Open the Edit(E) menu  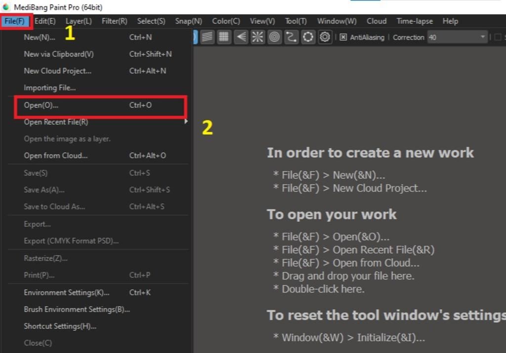(x=45, y=21)
